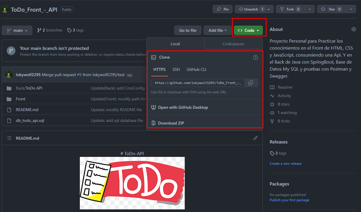Click the ToDo_Front_-_API repository title
The image size is (361, 212).
pos(34,9)
